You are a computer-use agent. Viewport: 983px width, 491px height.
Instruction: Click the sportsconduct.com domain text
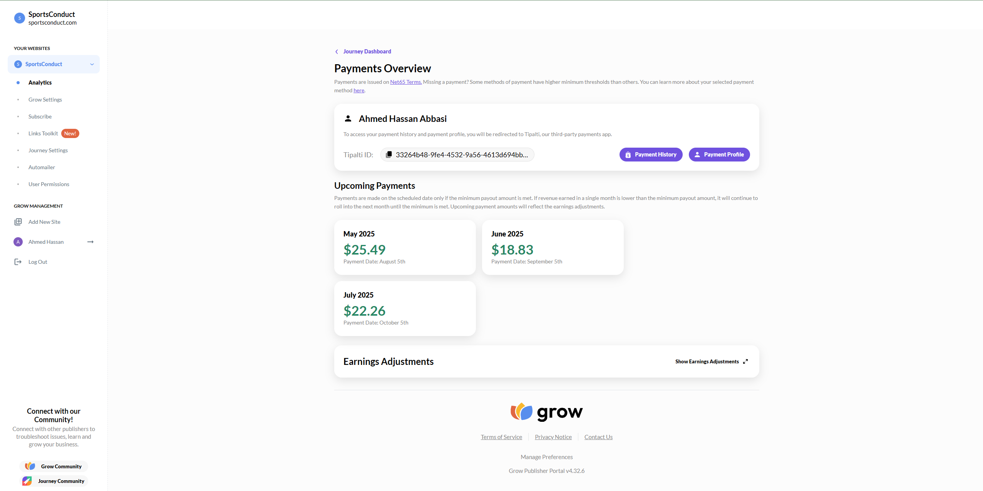(x=52, y=23)
